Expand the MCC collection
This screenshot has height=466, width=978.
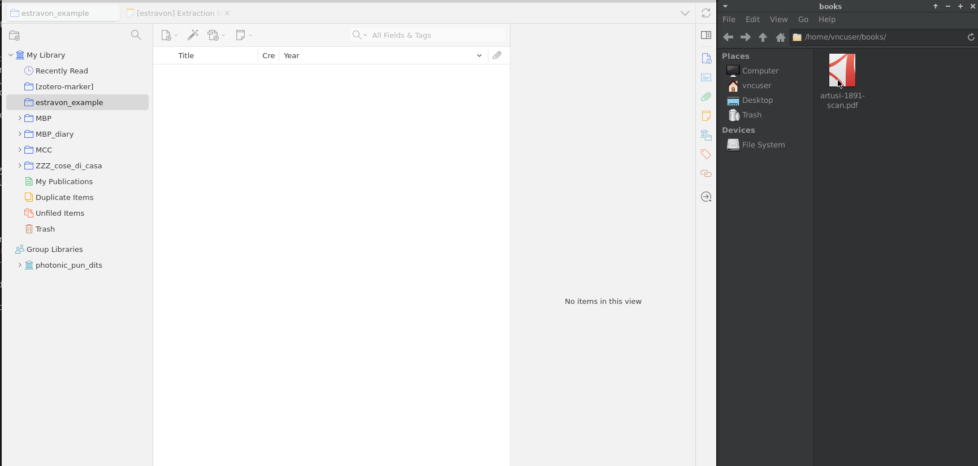20,150
